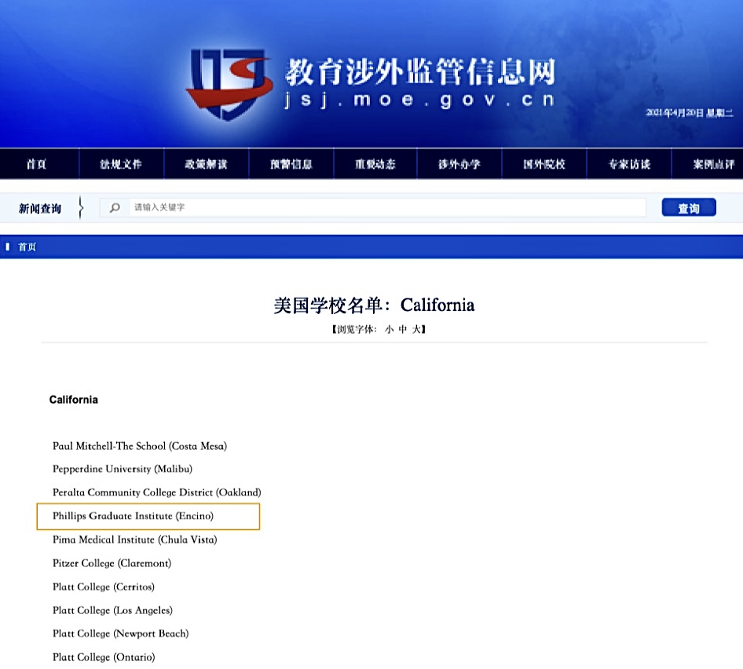743x669 pixels.
Task: Click the jsj.moe.gov.cn site address text
Action: click(x=419, y=100)
